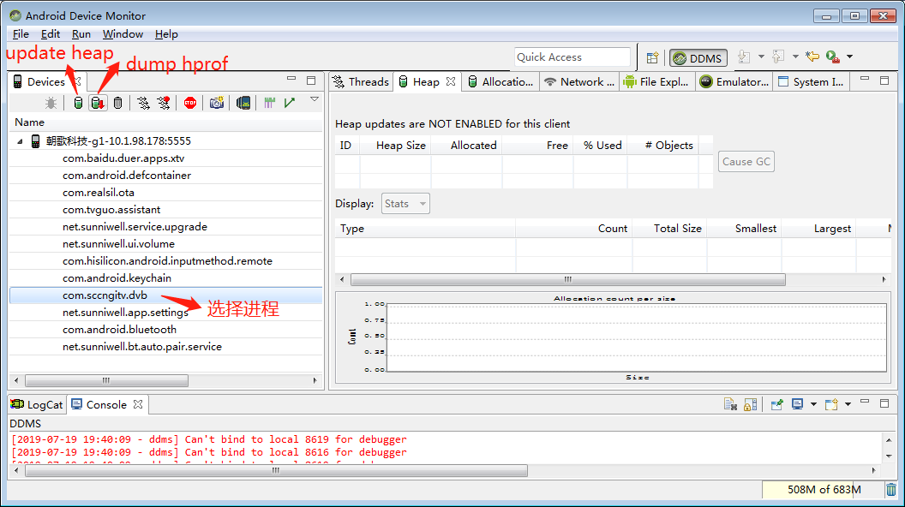Viewport: 905px width, 507px height.
Task: Click the greyed-out next annotation icon
Action: tap(744, 57)
